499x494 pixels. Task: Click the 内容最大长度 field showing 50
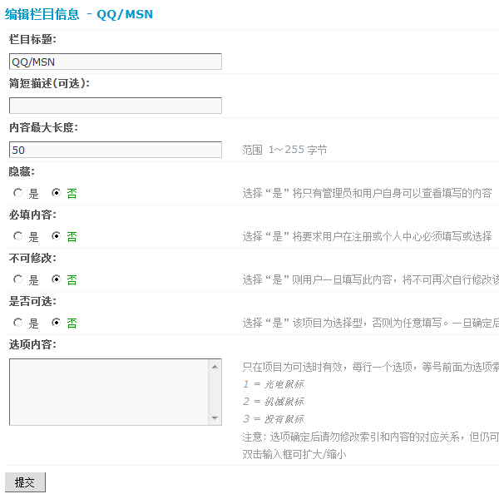coord(116,150)
